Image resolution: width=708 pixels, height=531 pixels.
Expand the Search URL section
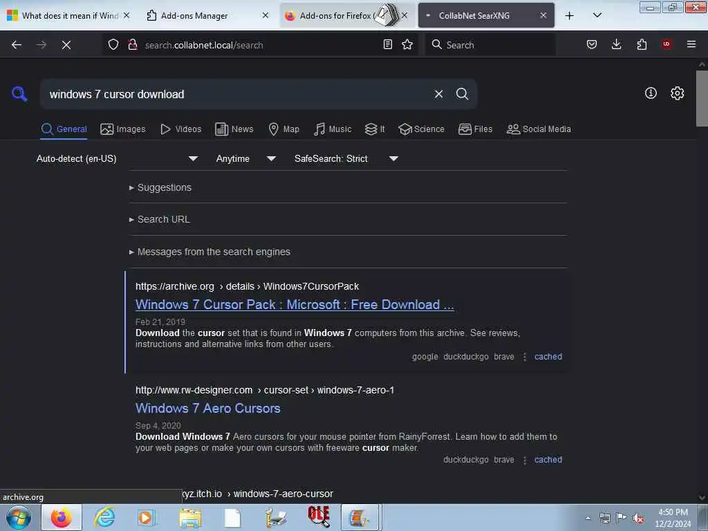coord(160,219)
